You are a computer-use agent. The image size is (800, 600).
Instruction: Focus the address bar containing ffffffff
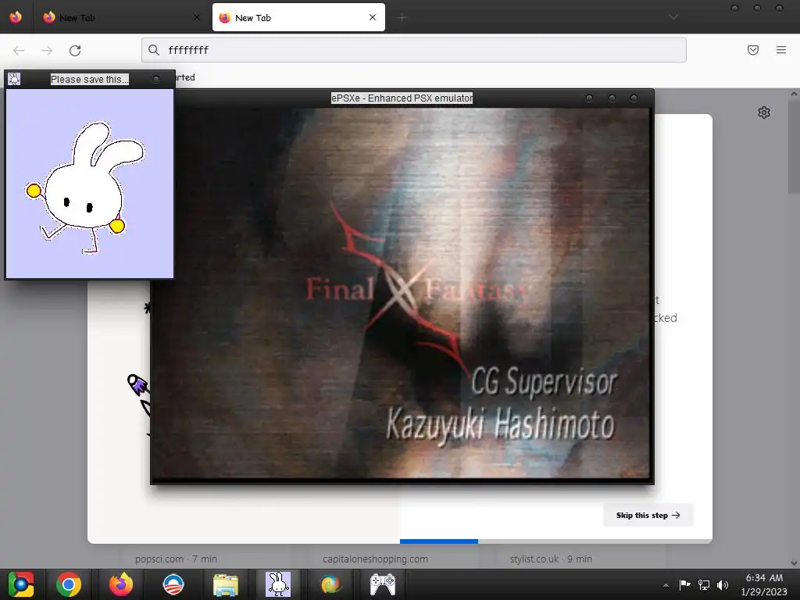click(x=414, y=50)
